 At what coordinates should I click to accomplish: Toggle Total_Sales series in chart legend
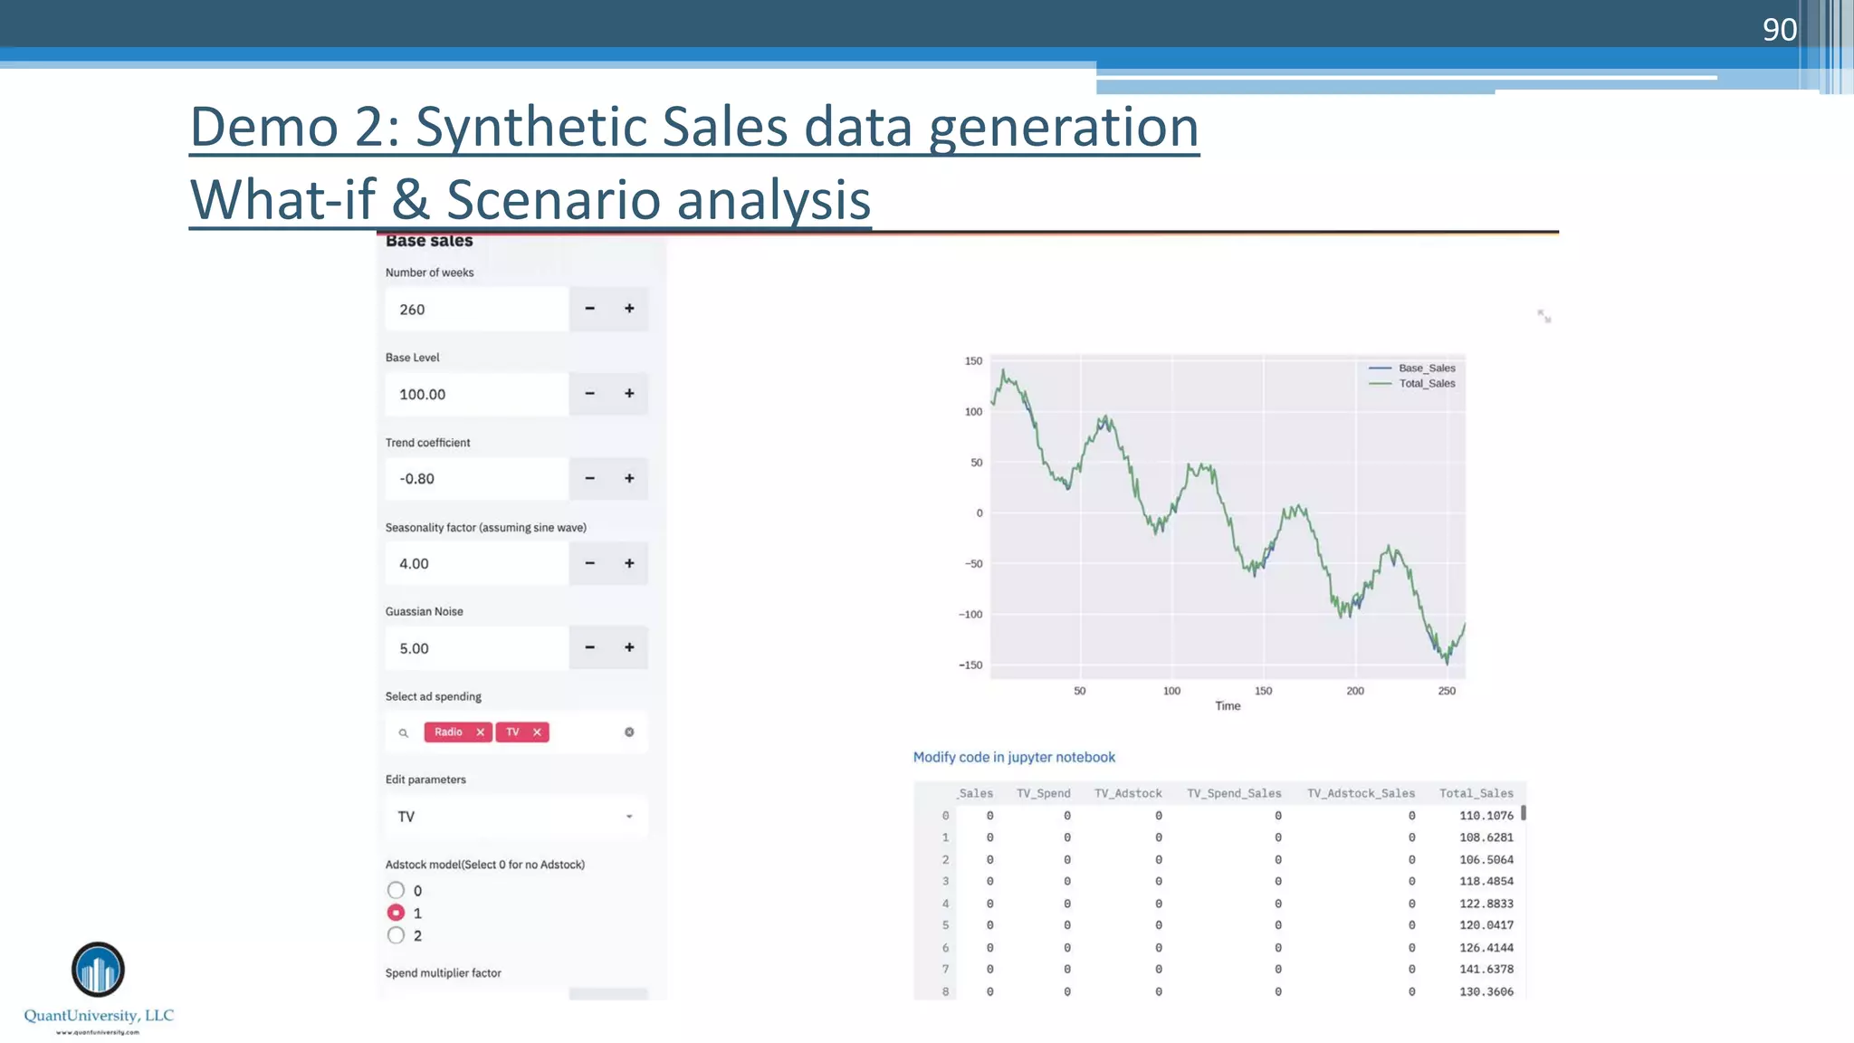1412,383
